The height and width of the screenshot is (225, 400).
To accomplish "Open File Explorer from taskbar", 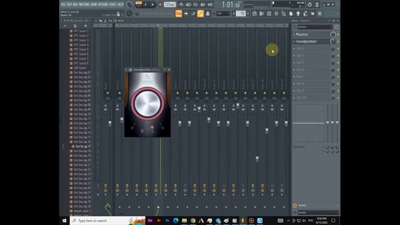I will (x=184, y=221).
